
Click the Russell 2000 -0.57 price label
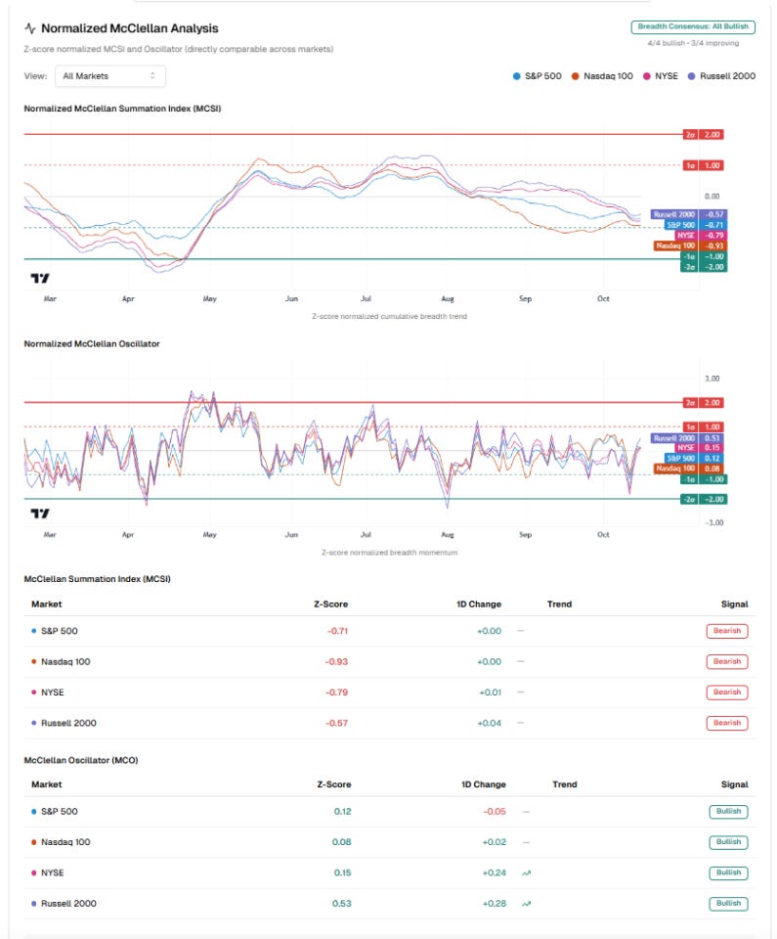(x=688, y=214)
